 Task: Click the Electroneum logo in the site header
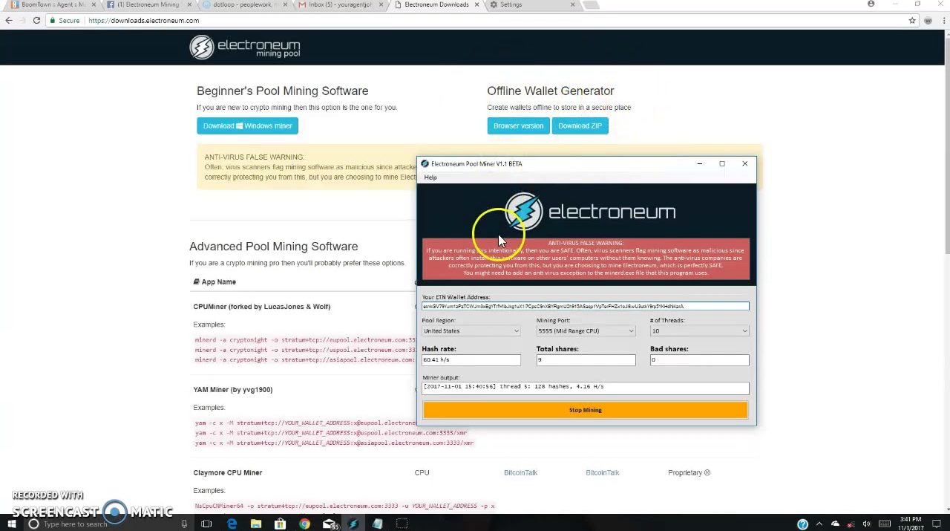(244, 48)
